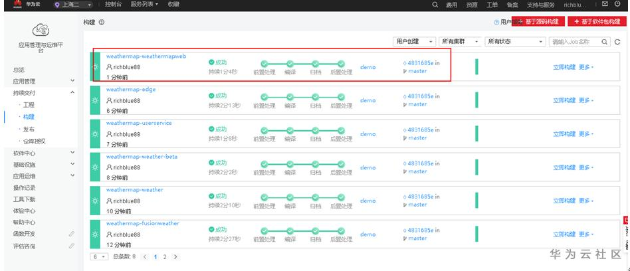The width and height of the screenshot is (630, 271).
Task: Go to page 2 of builds
Action: [x=165, y=257]
